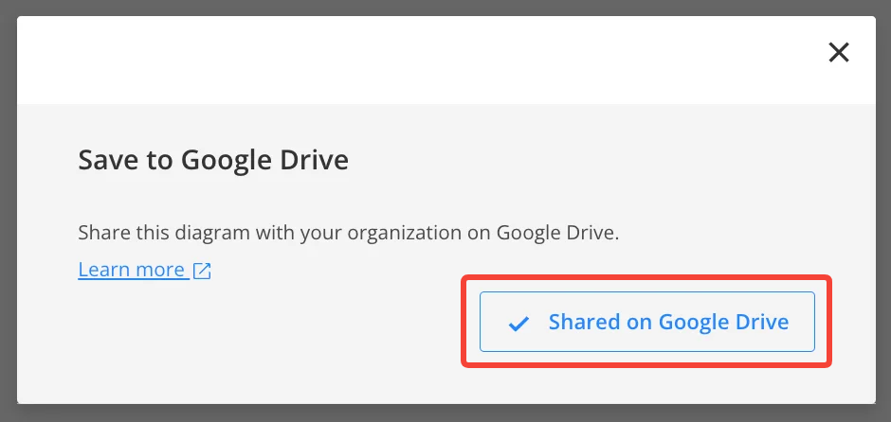Close the Save to Google Drive dialog
891x422 pixels.
839,53
